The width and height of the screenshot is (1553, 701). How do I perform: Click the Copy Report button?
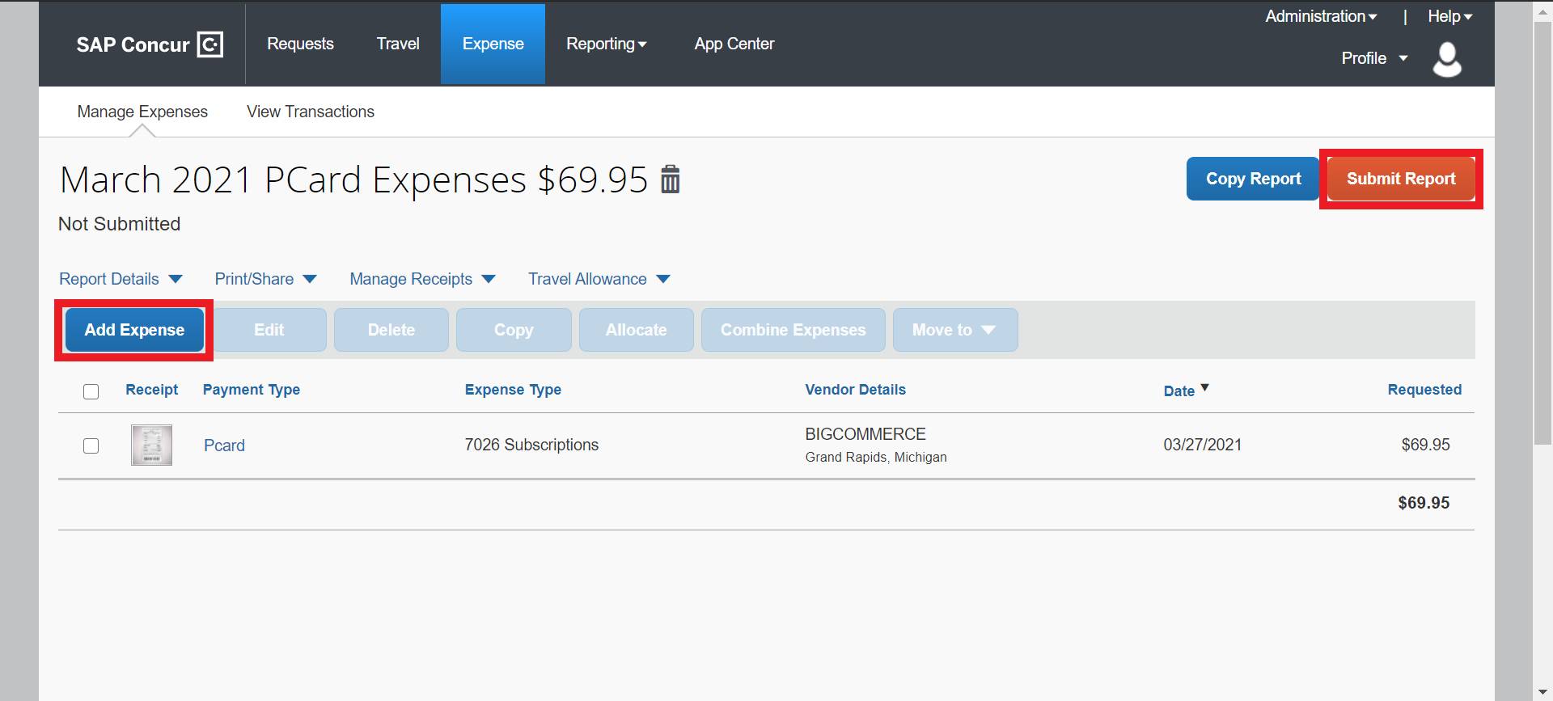pyautogui.click(x=1253, y=179)
